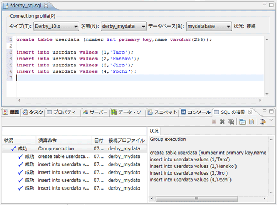
Task: Click the insert statement with 'Hanako'
Action: [78, 59]
